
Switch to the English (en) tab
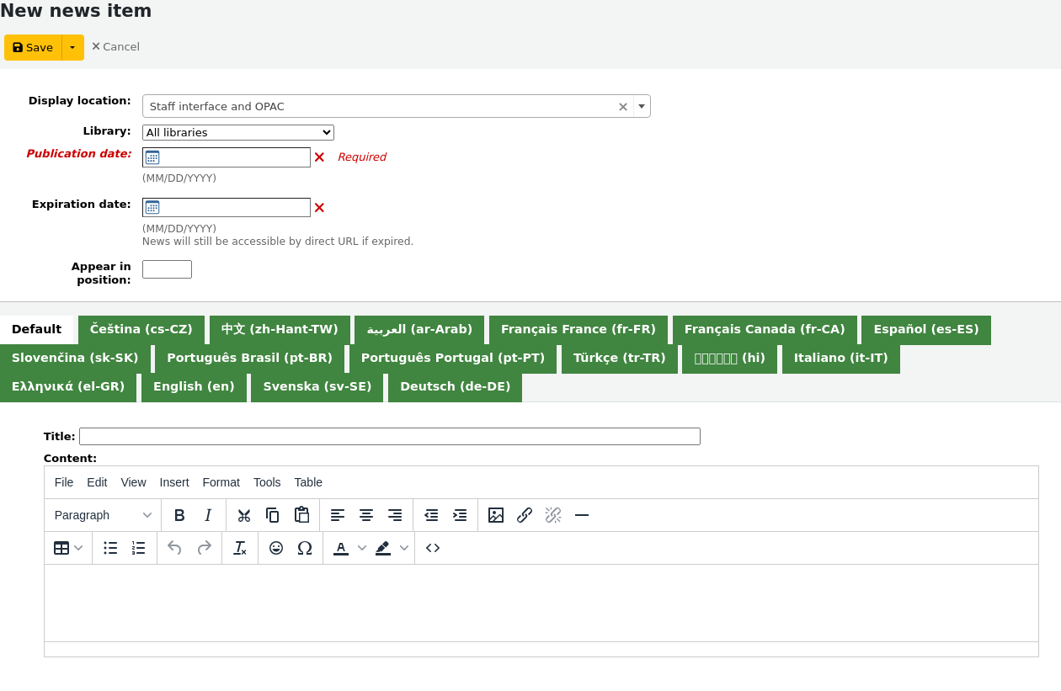194,386
